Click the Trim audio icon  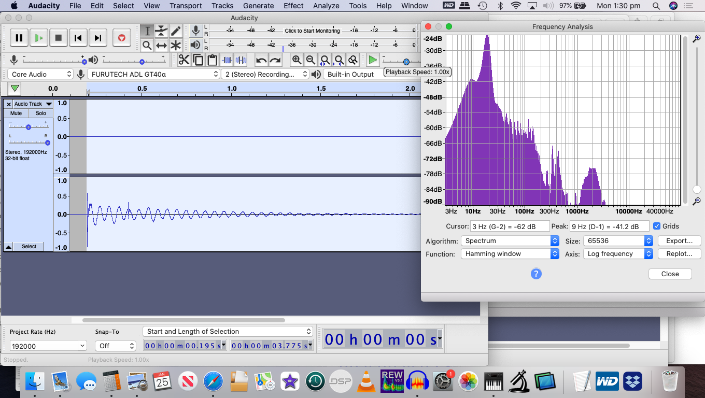pyautogui.click(x=227, y=60)
